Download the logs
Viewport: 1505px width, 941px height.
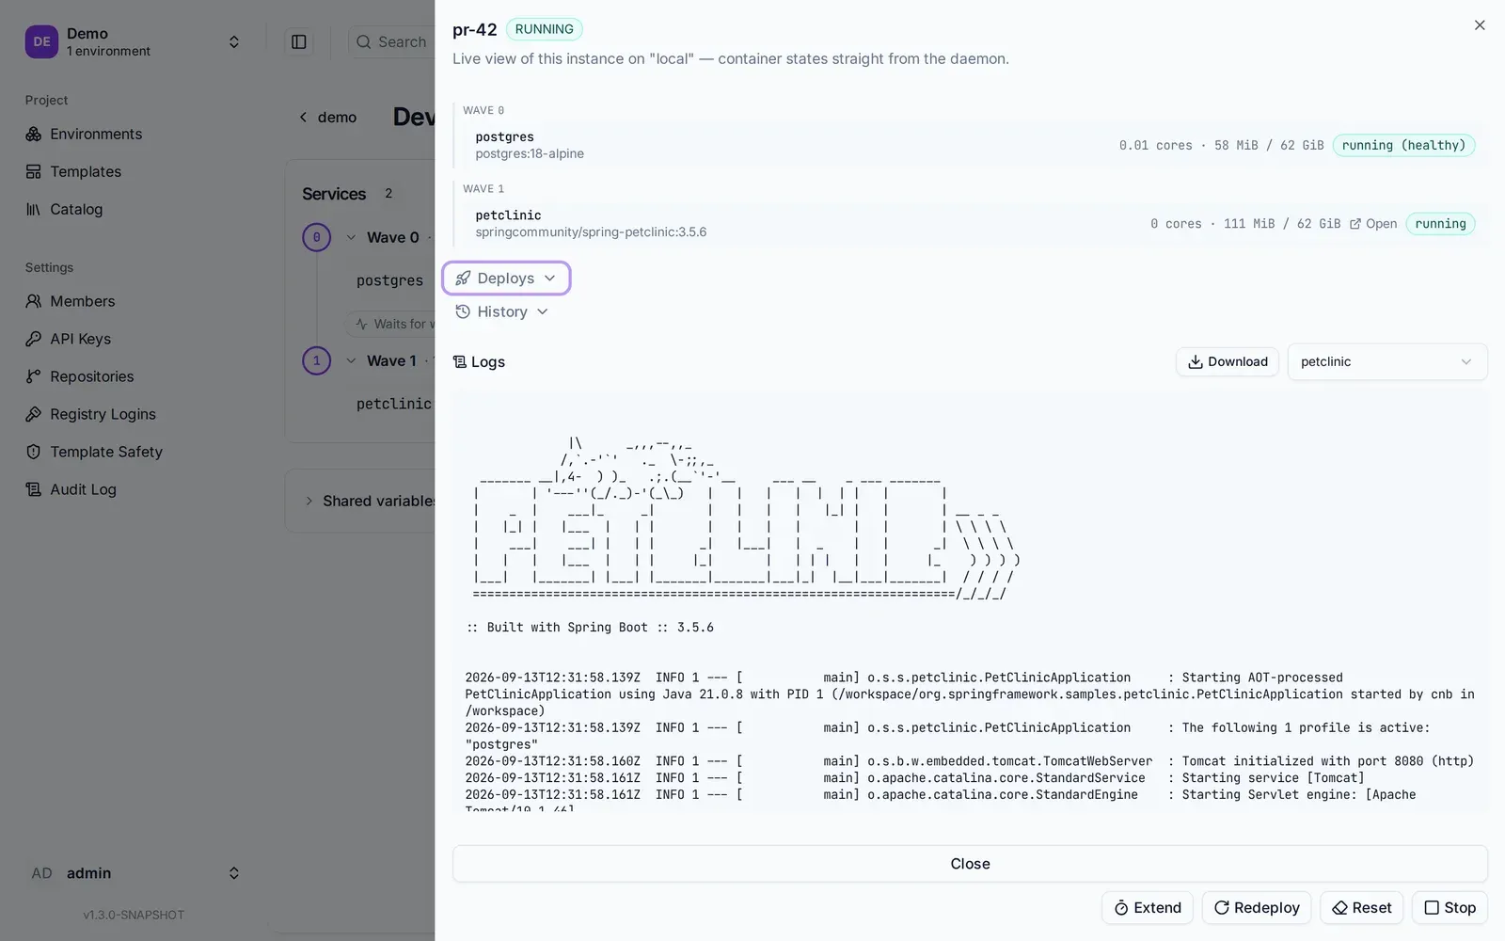click(1228, 361)
